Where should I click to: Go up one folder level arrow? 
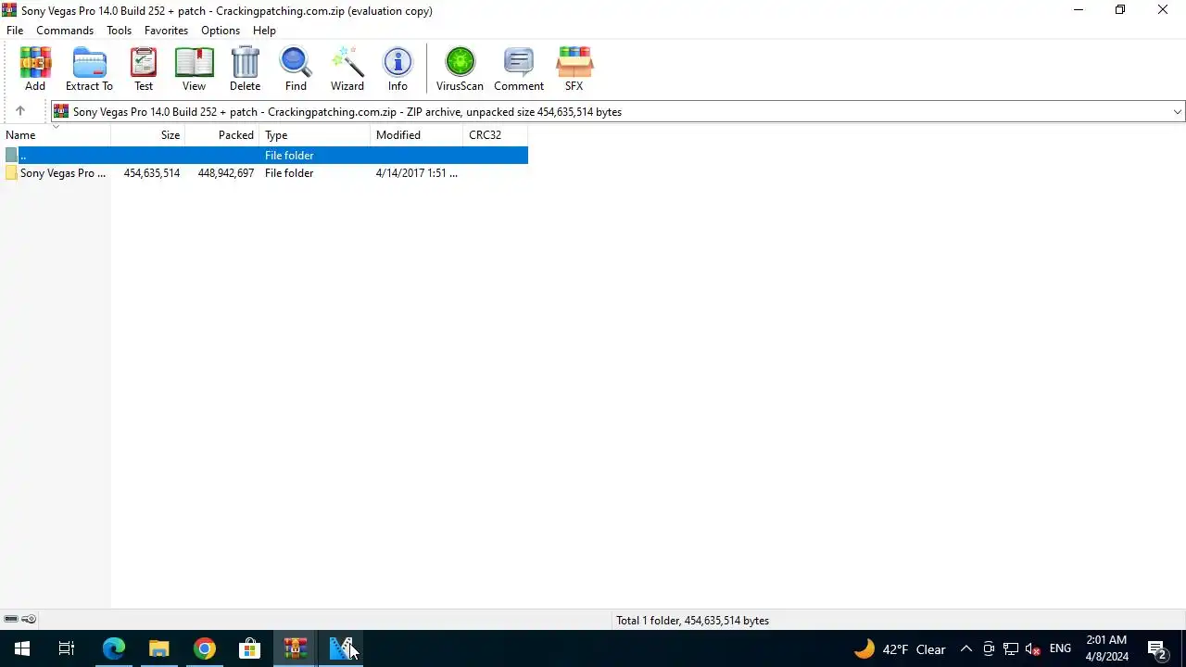(20, 111)
